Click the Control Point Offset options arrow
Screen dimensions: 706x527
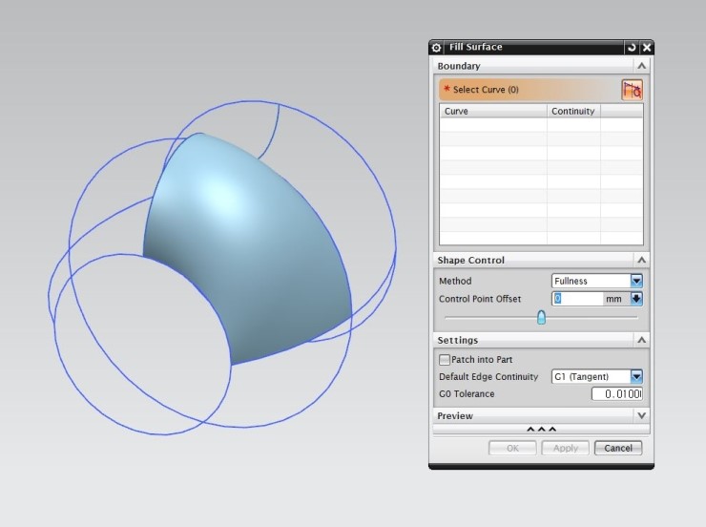tap(637, 299)
